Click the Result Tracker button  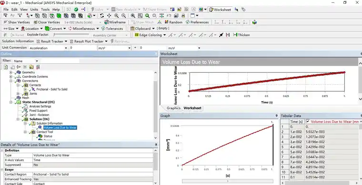[52, 41]
